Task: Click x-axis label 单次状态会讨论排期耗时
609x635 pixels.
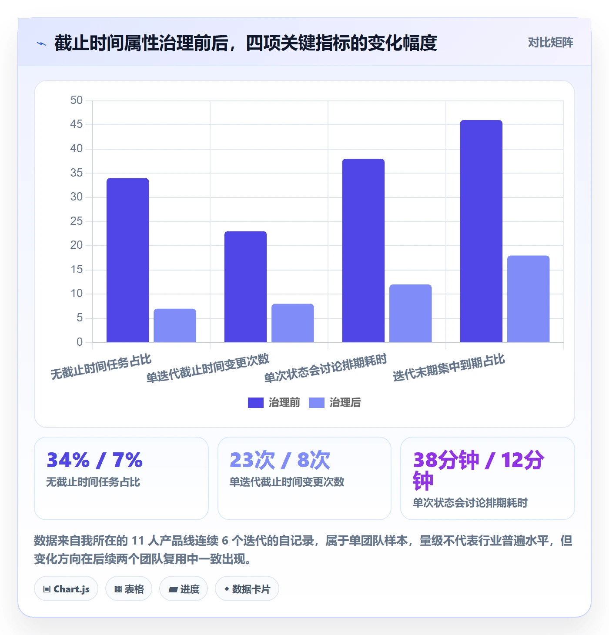Action: pos(325,368)
